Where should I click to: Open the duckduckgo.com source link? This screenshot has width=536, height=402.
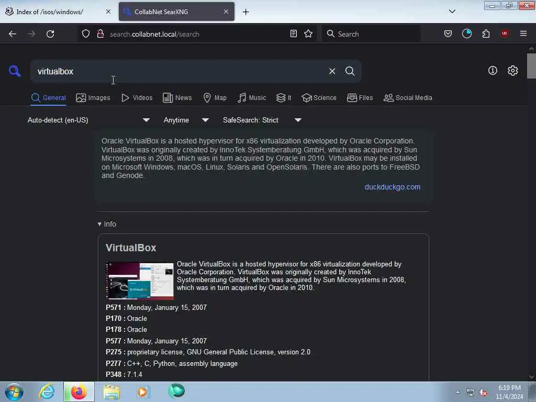coord(393,187)
